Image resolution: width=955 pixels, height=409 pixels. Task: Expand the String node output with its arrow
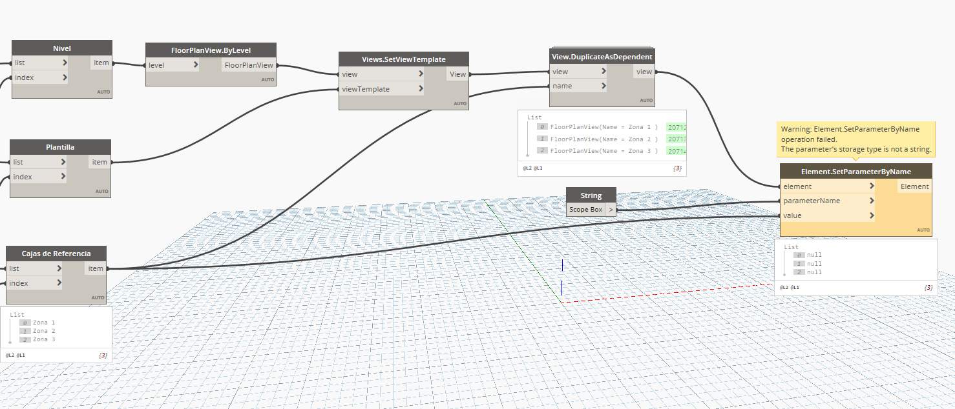611,209
